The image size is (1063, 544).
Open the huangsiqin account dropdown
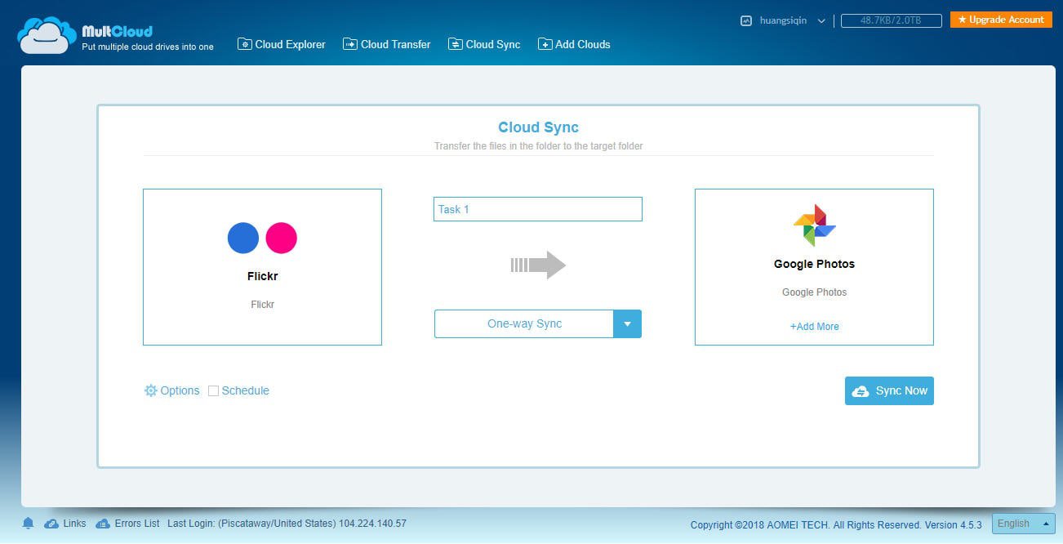[821, 20]
